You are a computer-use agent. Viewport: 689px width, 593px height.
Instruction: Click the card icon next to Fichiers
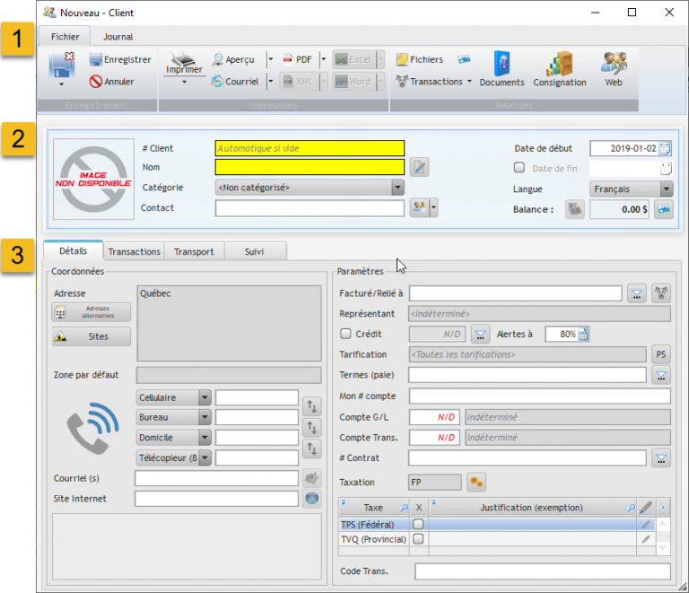[464, 59]
